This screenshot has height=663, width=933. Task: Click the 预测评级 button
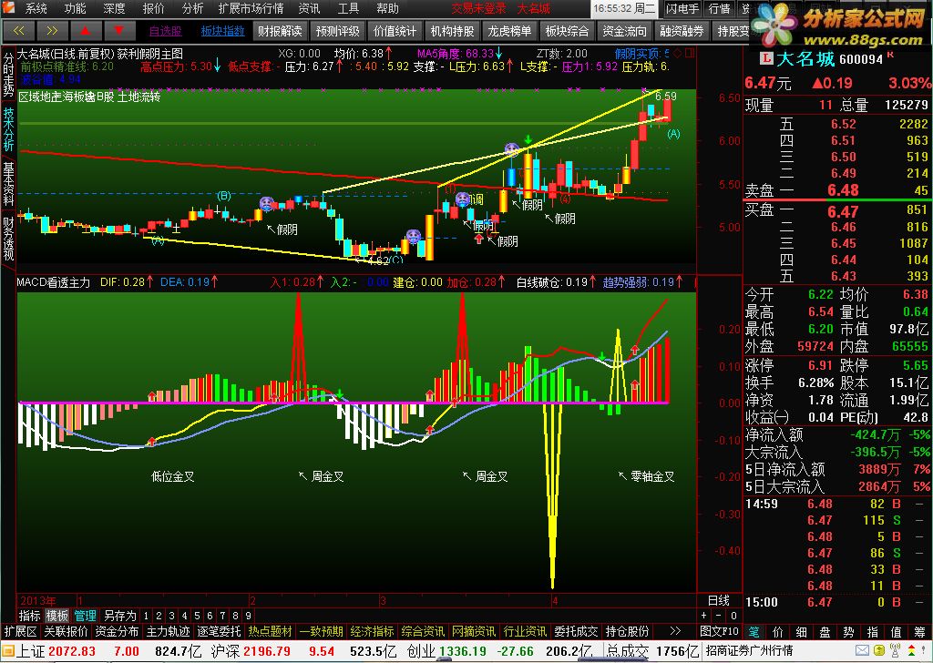point(337,31)
